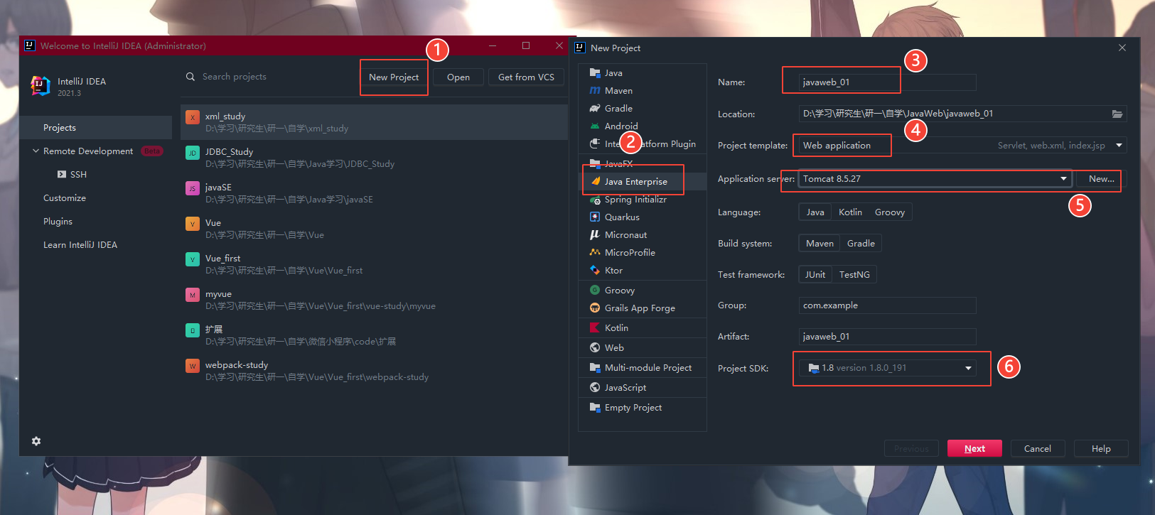Open Projects tab in Welcome sidebar
Screen dimensions: 1155x515
click(x=96, y=128)
